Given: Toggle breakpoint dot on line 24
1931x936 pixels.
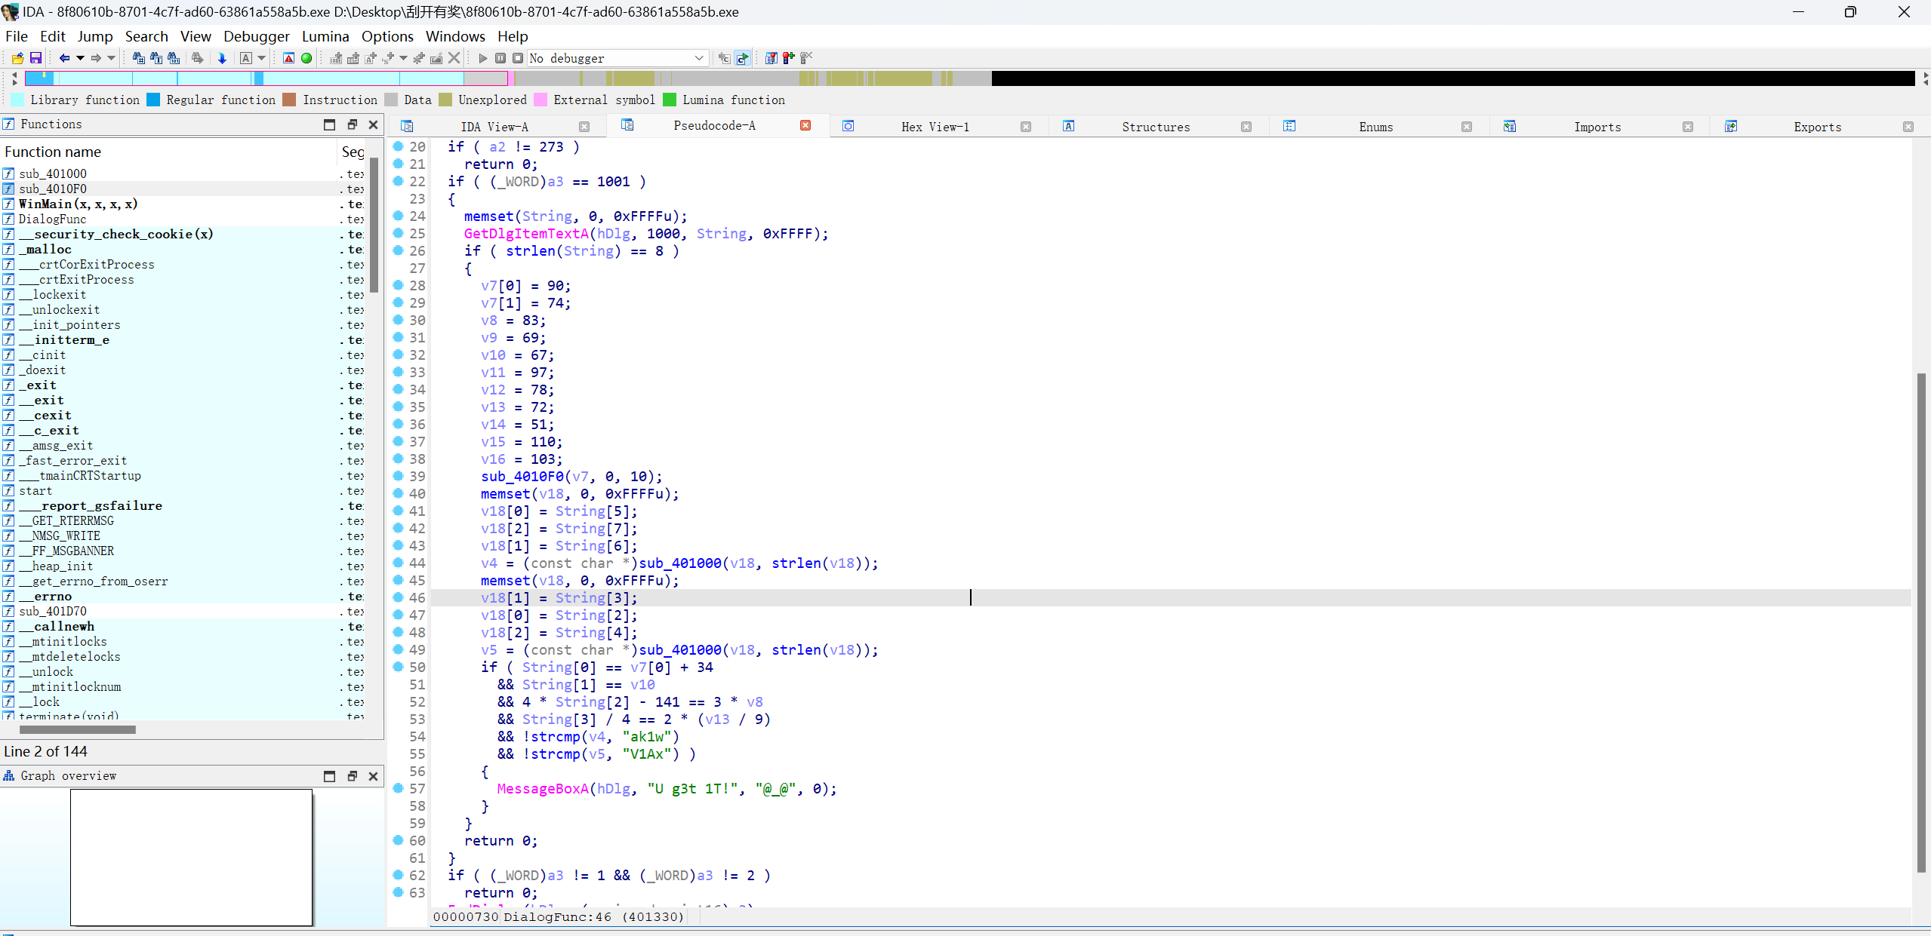Looking at the screenshot, I should 399,216.
